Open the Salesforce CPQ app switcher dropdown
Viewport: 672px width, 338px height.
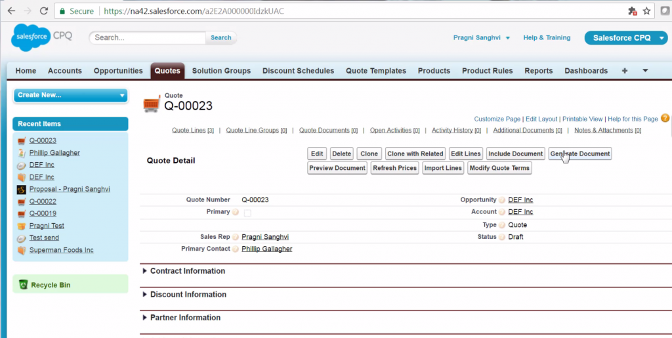click(625, 37)
